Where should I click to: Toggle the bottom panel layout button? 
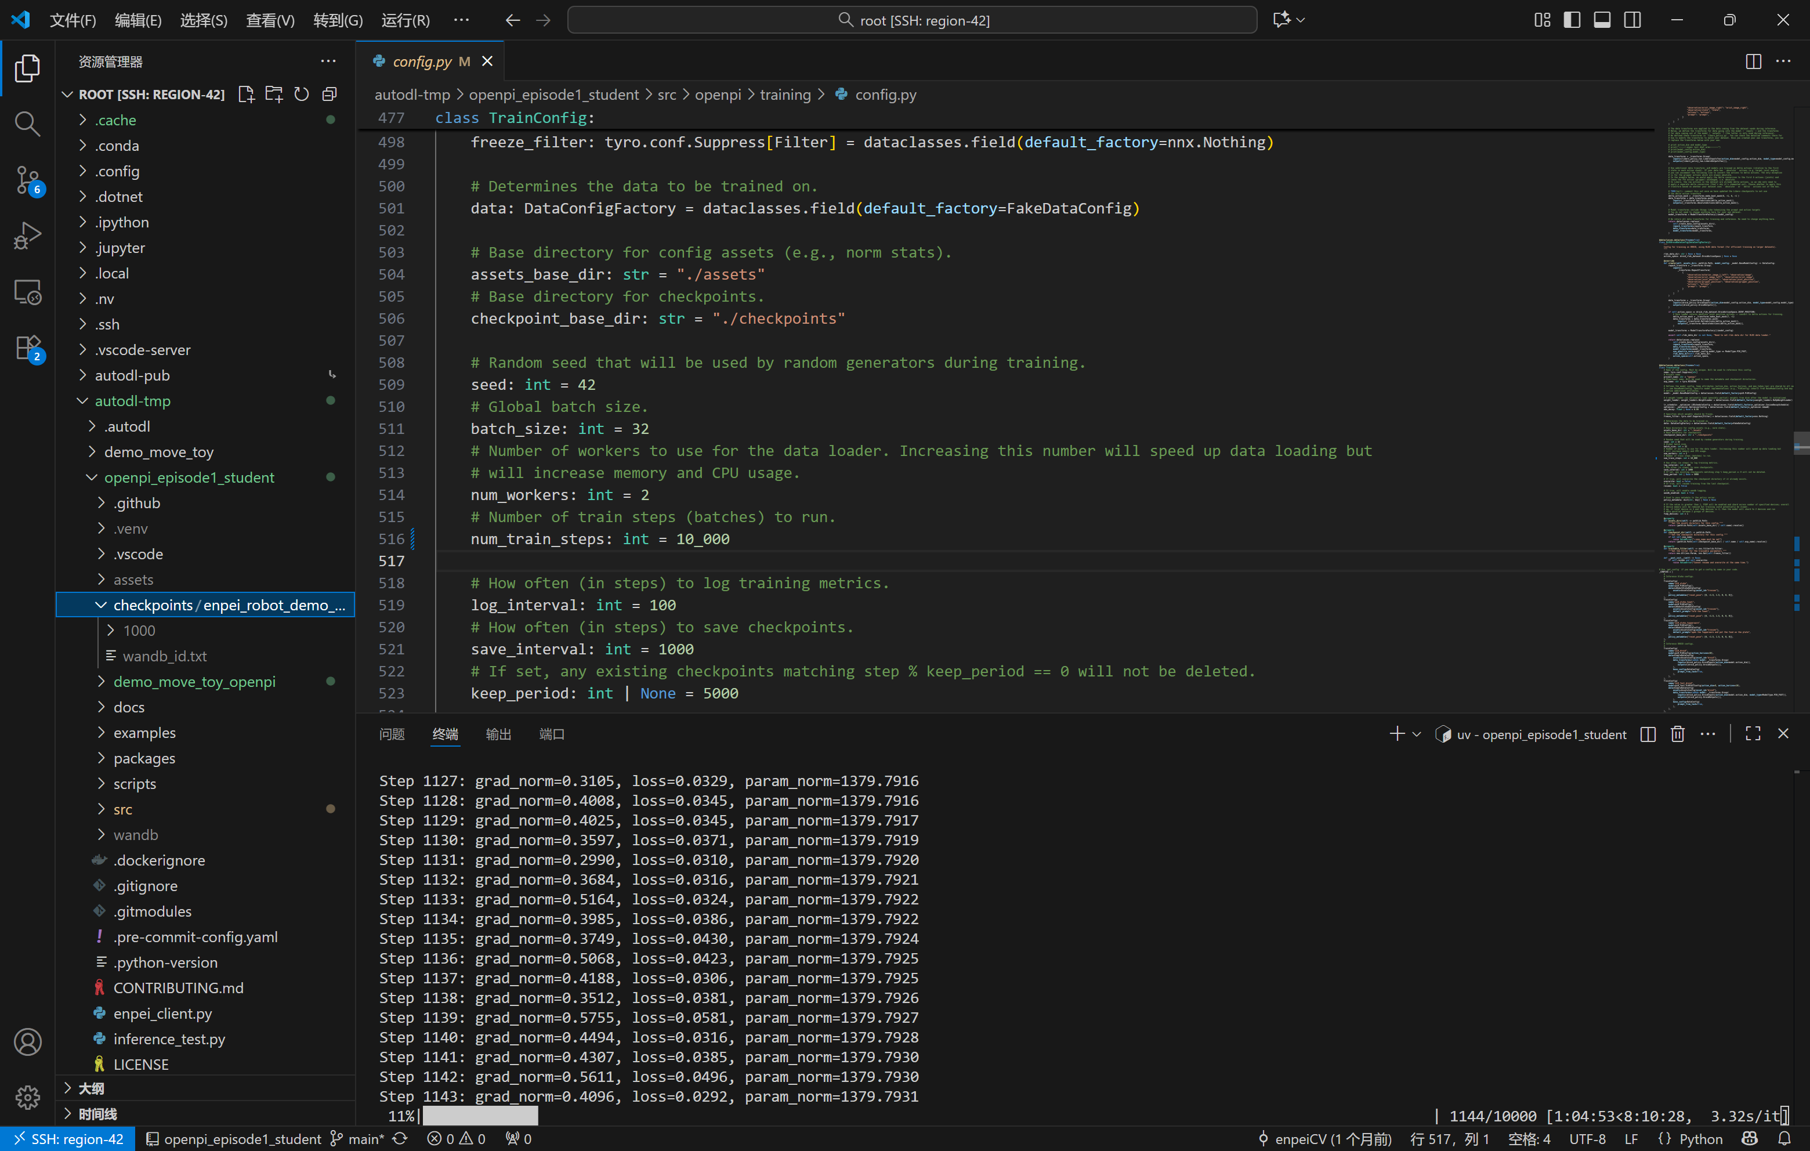(1602, 20)
